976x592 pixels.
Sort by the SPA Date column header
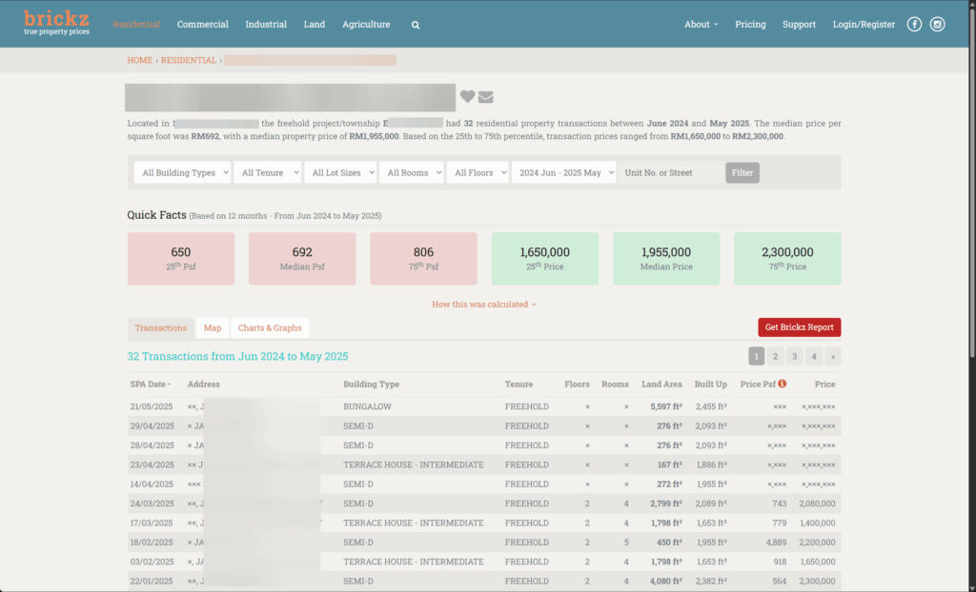click(151, 385)
